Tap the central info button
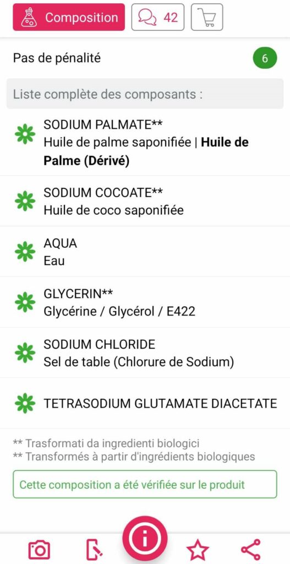The image size is (290, 564). [145, 539]
